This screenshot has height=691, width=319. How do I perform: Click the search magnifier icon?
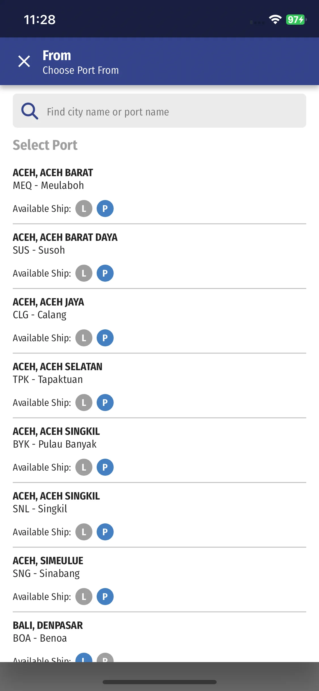point(29,111)
